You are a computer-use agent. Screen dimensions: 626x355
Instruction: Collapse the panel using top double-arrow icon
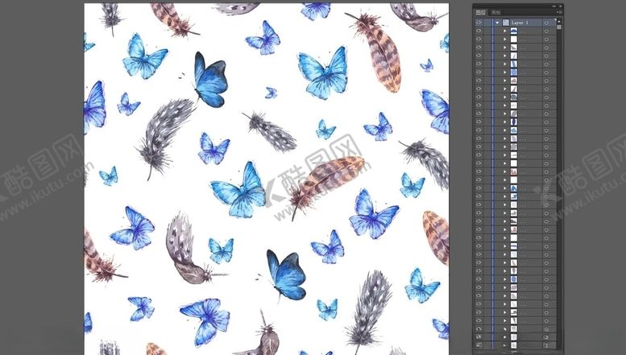(554, 6)
